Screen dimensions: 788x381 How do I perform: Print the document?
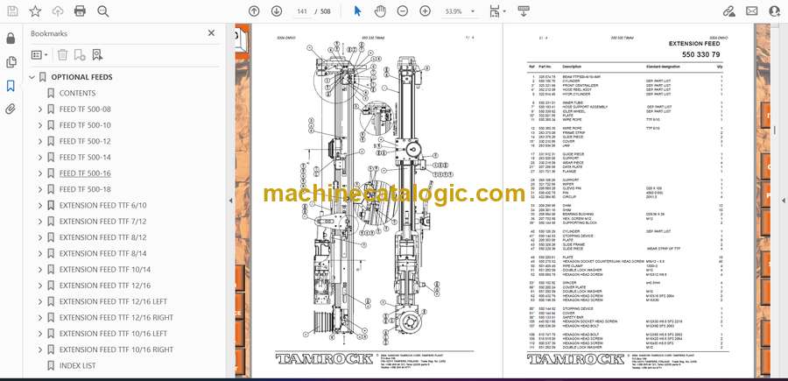(x=80, y=11)
